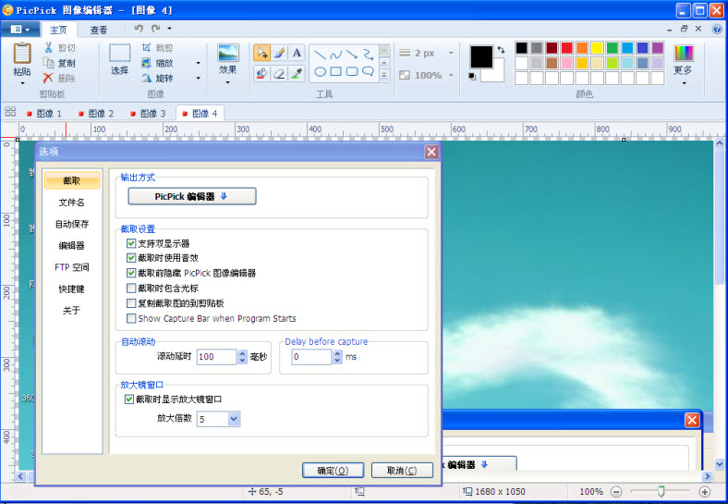Select FTP 空间 in options sidebar
728x504 pixels.
click(x=72, y=267)
